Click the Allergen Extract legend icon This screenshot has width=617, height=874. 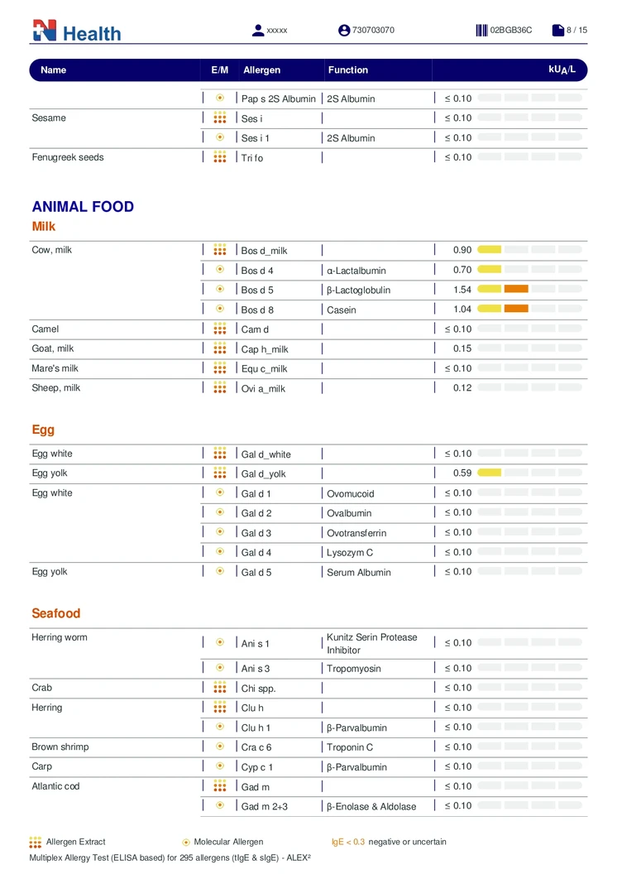click(36, 842)
